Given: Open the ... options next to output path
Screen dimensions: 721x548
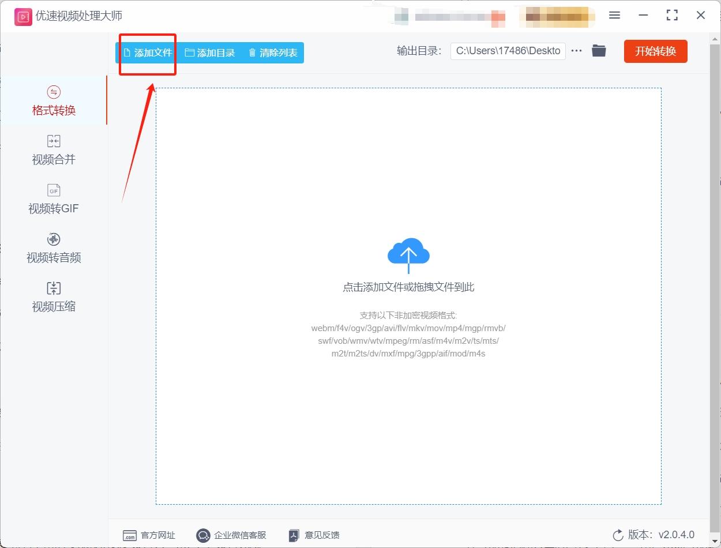Looking at the screenshot, I should pos(576,51).
